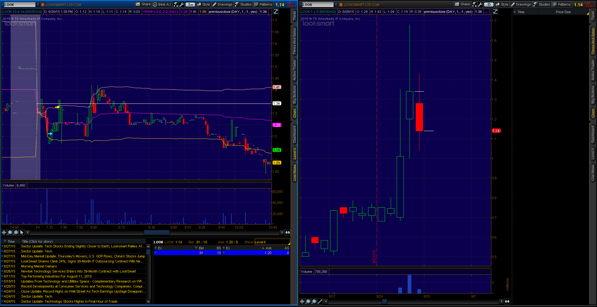Open the D timeframe selector on right chart
This screenshot has height=307, width=597.
[489, 4]
